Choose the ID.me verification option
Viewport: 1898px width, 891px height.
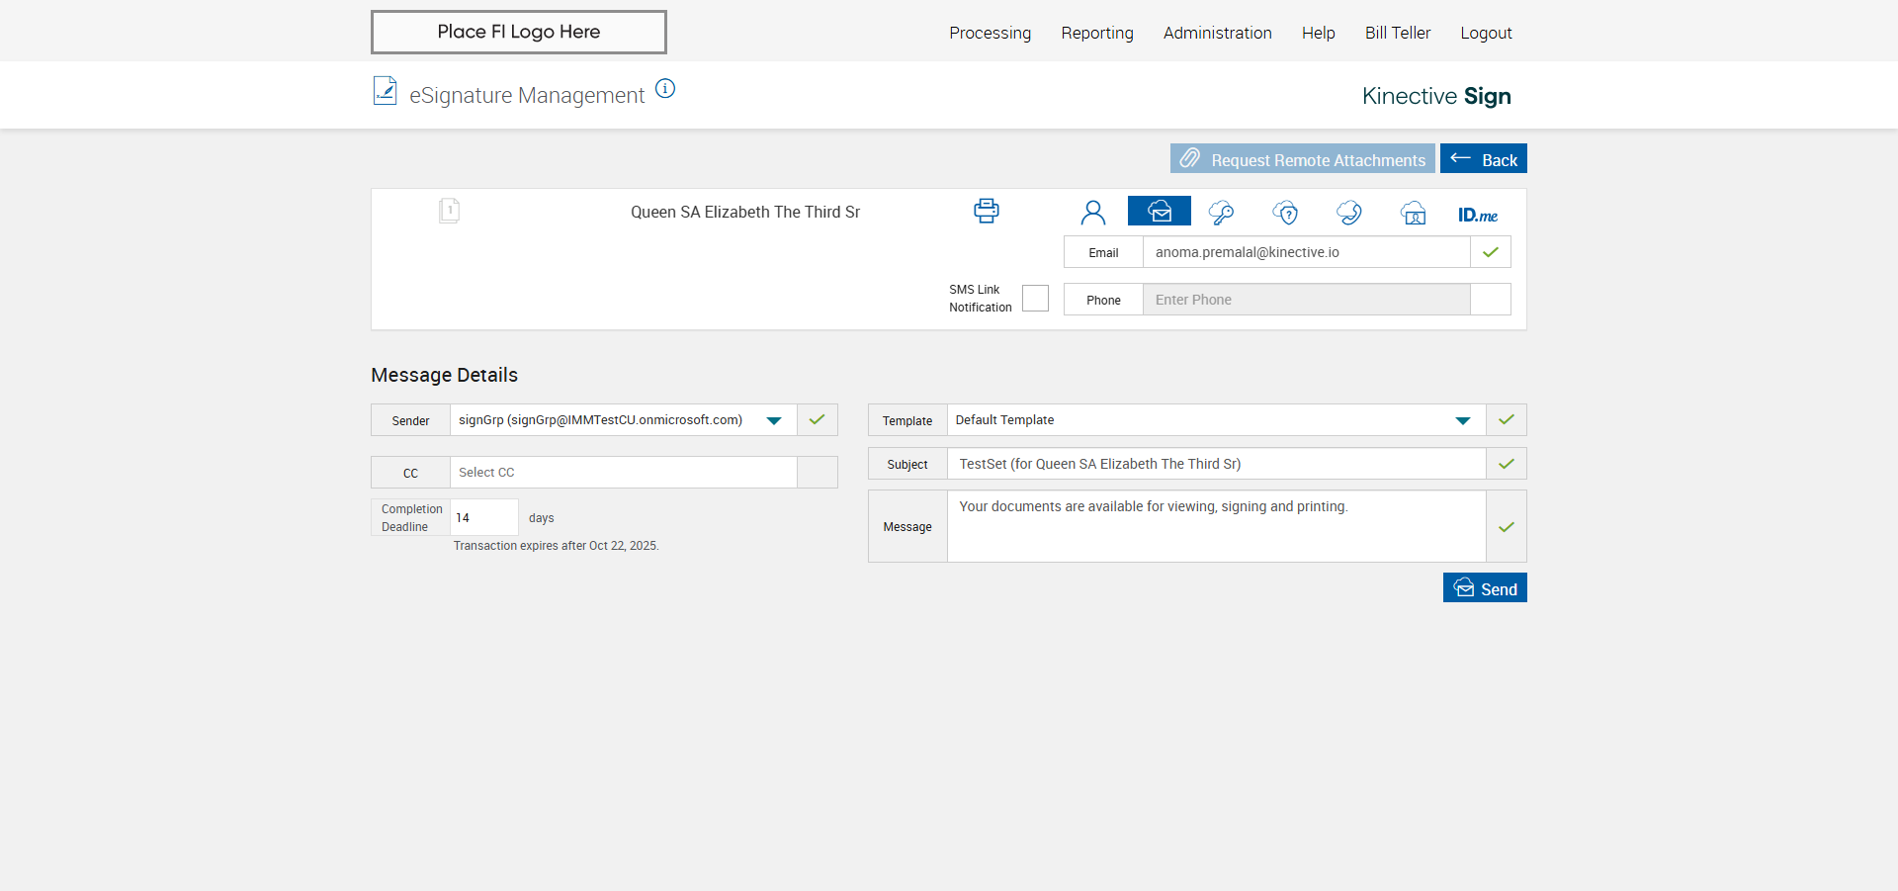(1477, 215)
